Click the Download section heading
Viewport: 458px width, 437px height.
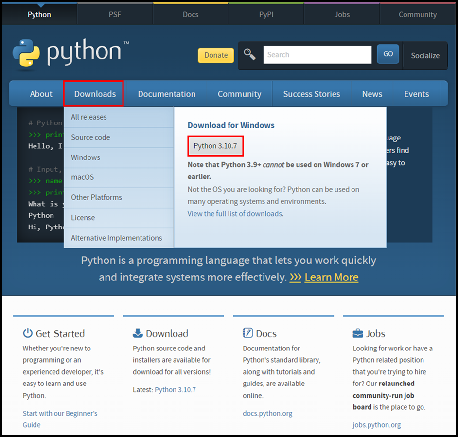tap(167, 333)
